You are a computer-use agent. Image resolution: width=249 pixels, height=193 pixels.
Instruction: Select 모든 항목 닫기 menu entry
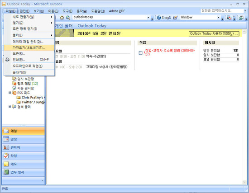pyautogui.click(x=29, y=29)
